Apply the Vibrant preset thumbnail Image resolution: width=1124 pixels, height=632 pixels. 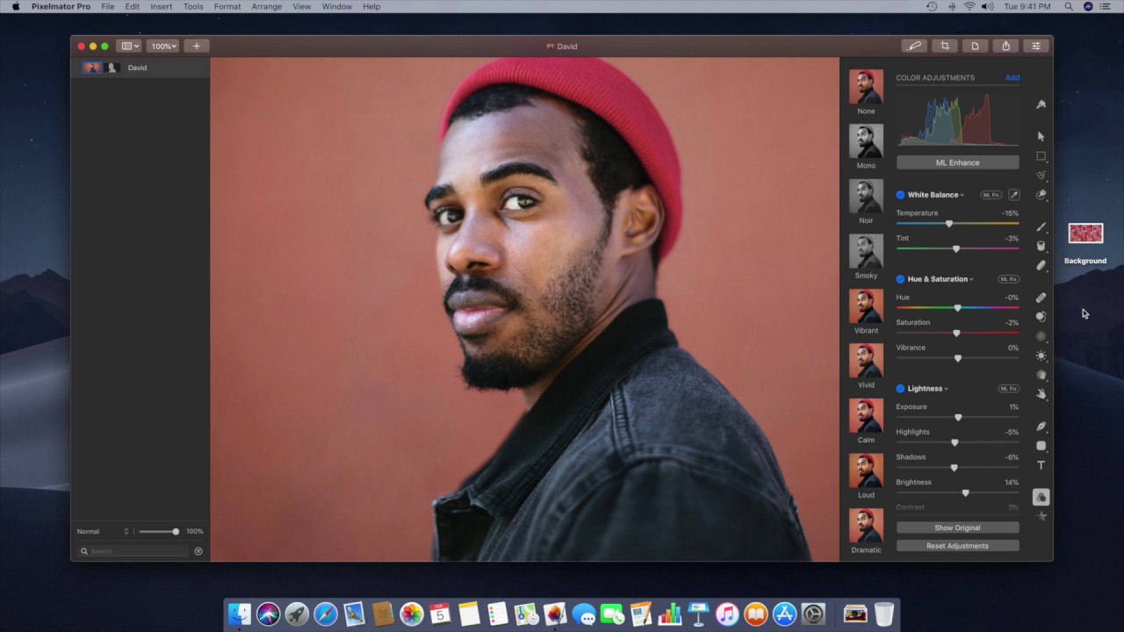pyautogui.click(x=866, y=306)
